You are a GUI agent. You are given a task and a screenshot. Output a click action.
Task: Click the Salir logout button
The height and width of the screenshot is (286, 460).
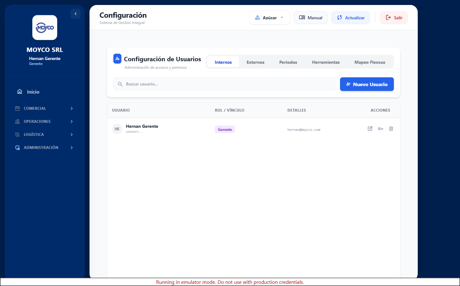point(394,18)
